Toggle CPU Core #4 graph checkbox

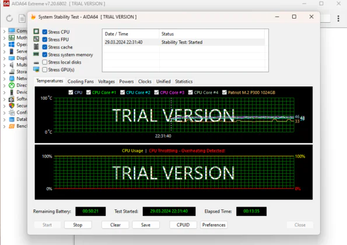point(190,92)
